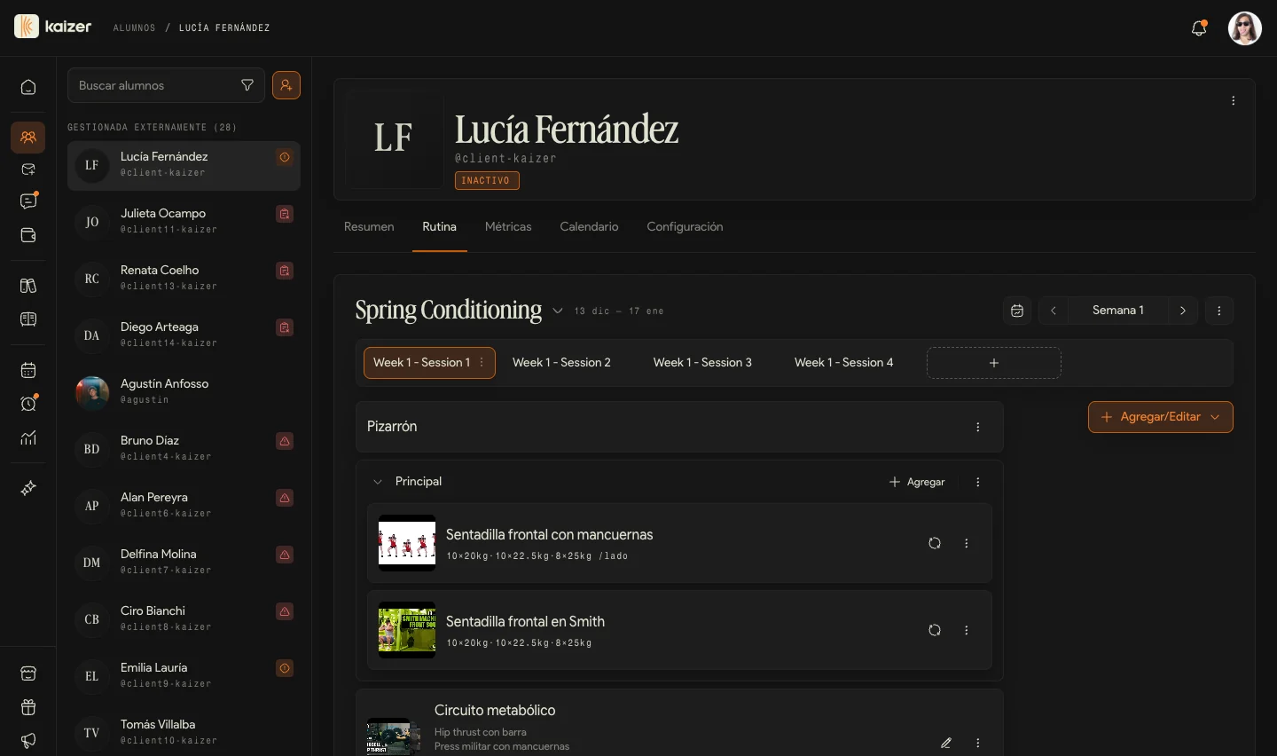Click the Alumnos breadcrumb link

pos(135,28)
